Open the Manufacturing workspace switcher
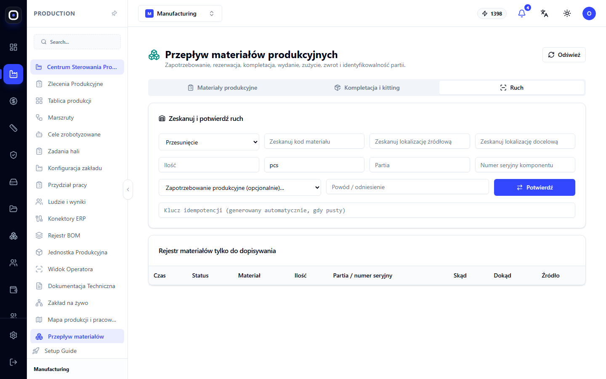This screenshot has width=606, height=379. tap(180, 13)
